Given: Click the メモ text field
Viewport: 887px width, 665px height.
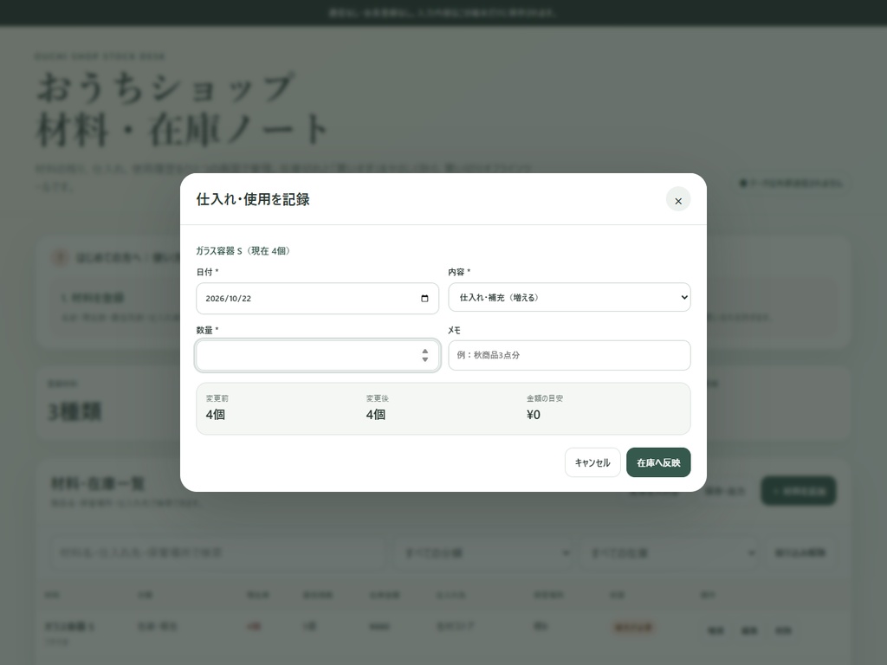Looking at the screenshot, I should coord(569,355).
